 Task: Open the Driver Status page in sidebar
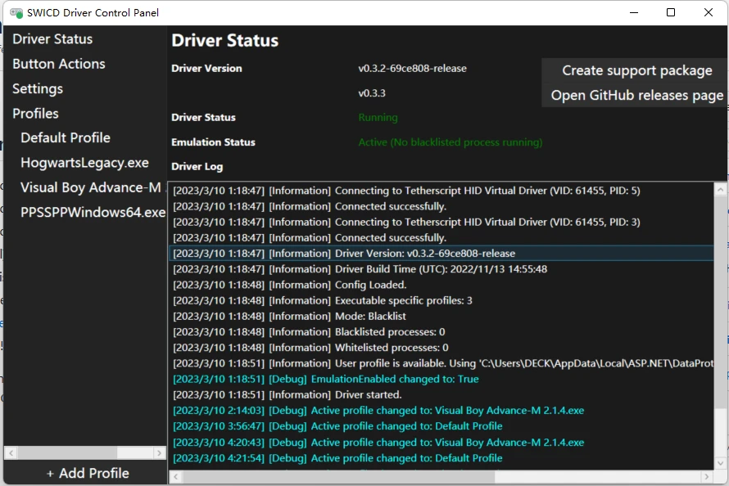(x=52, y=39)
